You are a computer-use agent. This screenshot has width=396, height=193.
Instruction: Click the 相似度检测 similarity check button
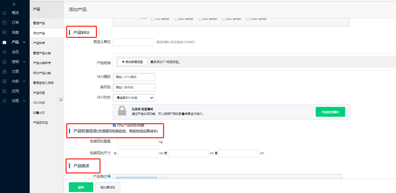tap(108, 187)
